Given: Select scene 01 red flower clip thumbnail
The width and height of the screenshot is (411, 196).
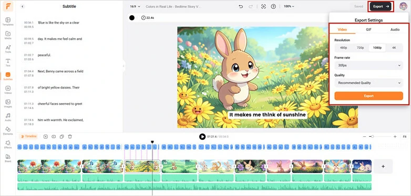Looking at the screenshot, I should pos(49,166).
